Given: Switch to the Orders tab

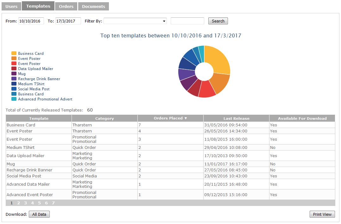Looking at the screenshot, I should click(x=66, y=6).
